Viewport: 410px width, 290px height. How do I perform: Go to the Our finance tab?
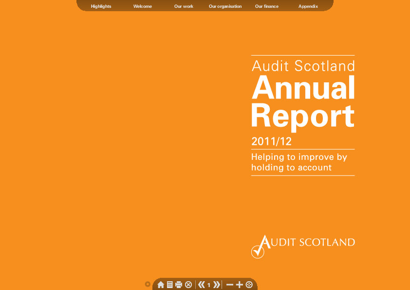tap(267, 6)
